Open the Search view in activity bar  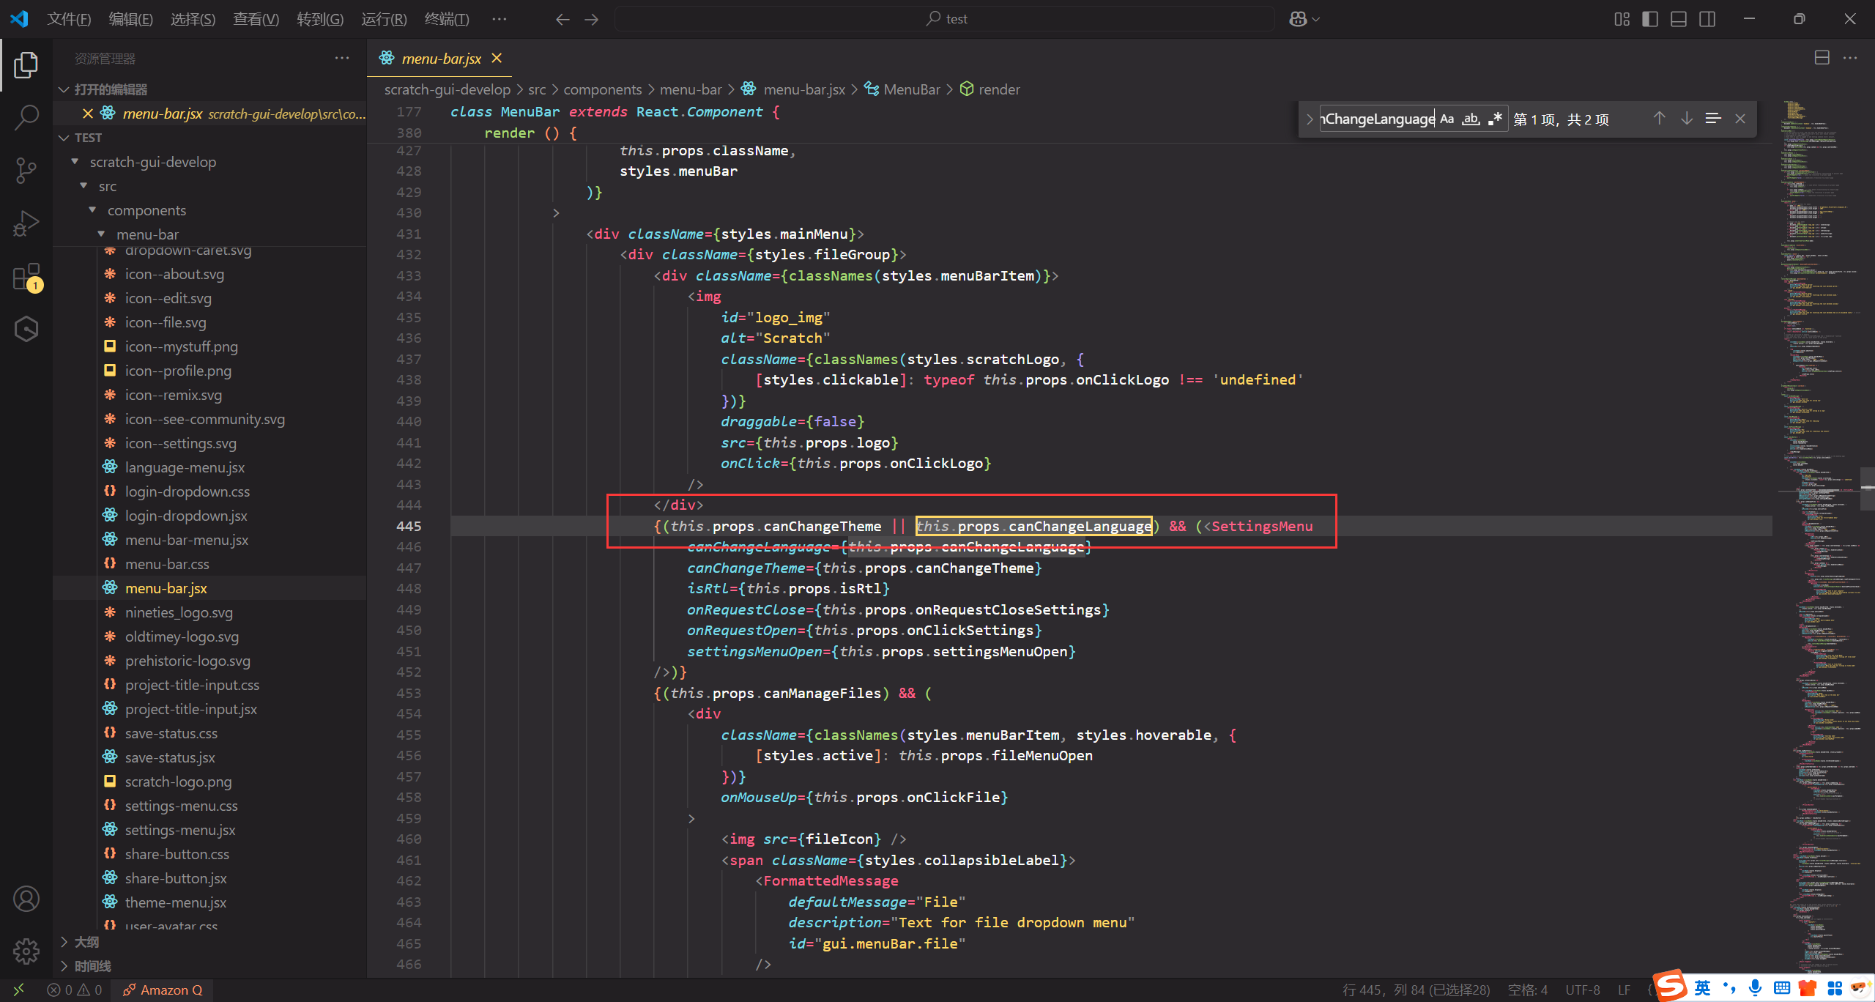point(26,117)
